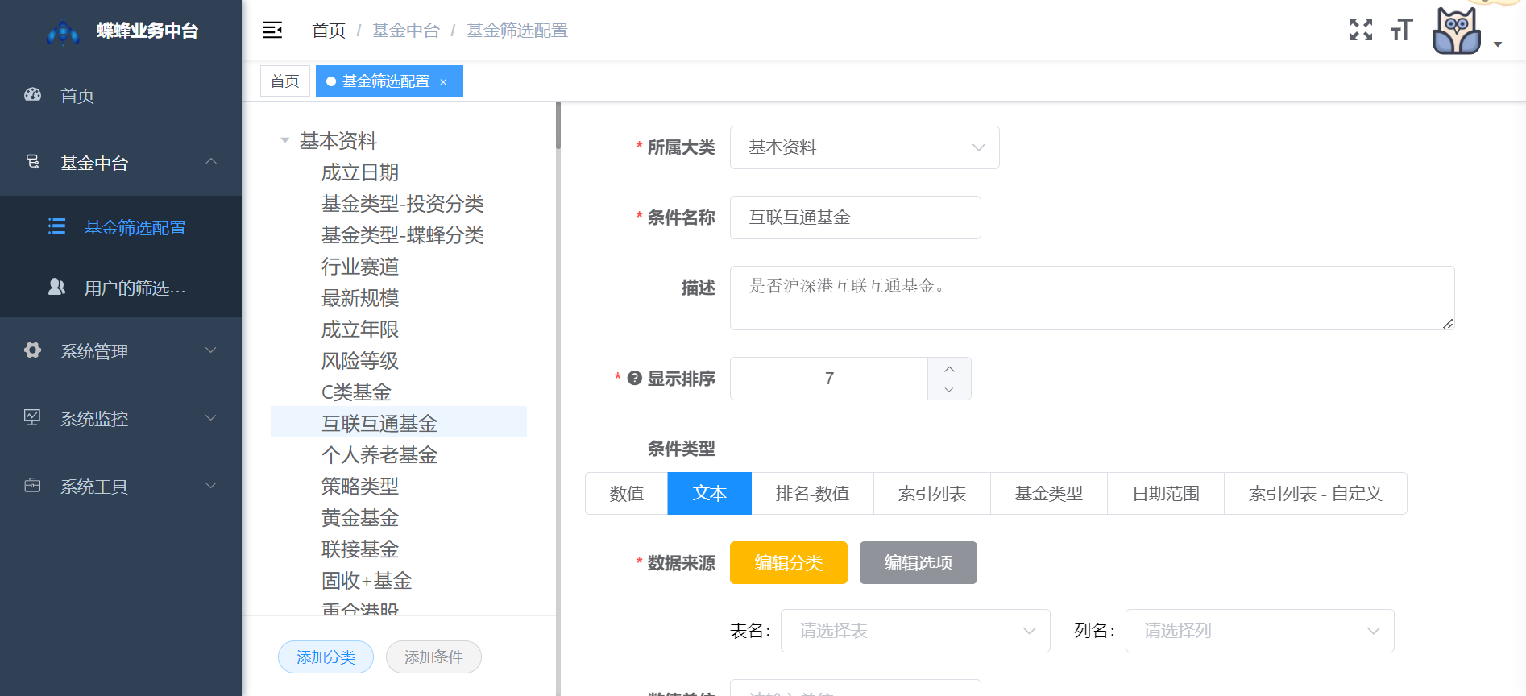The height and width of the screenshot is (696, 1526).
Task: Expand the 系统管理 sidebar menu
Action: tap(211, 350)
